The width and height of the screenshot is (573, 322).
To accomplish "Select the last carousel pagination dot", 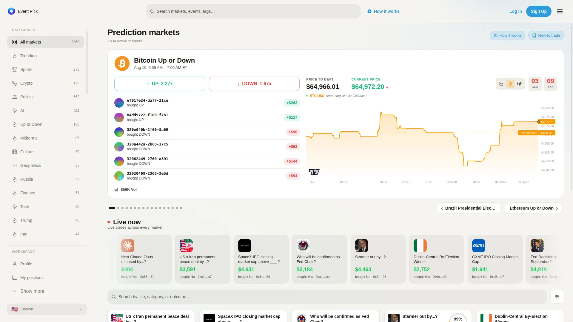I will coord(181,208).
